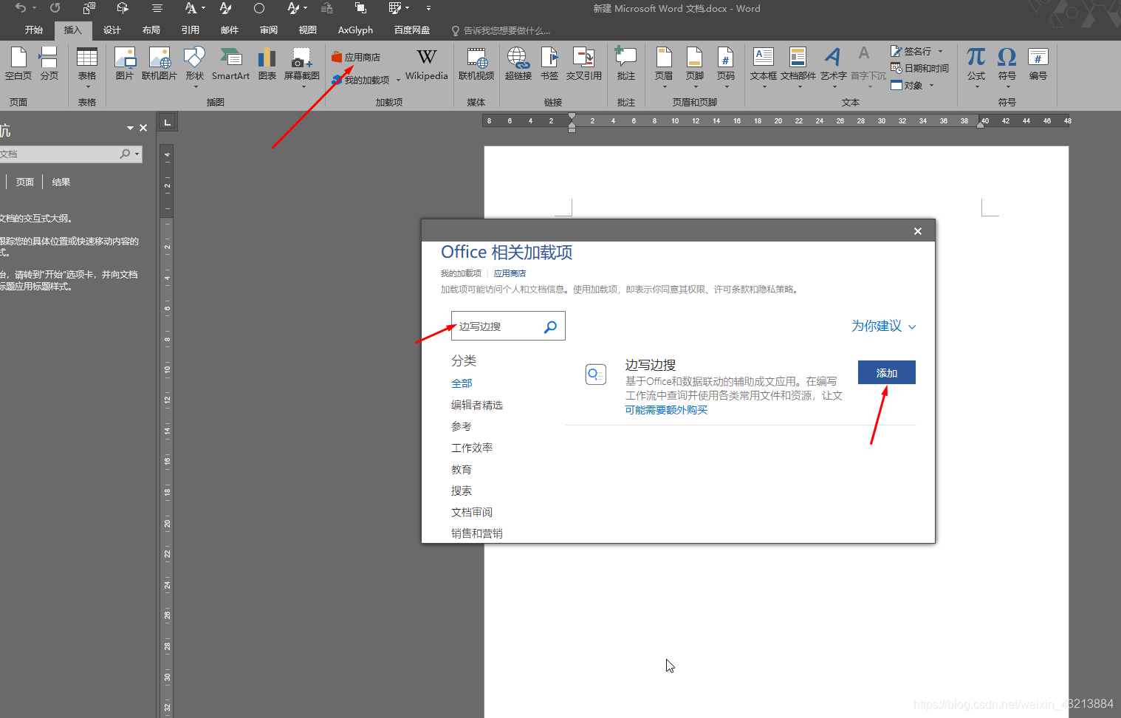Viewport: 1121px width, 718px height.
Task: Expand the My Add-ins (我的加载项) dropdown
Action: (398, 81)
